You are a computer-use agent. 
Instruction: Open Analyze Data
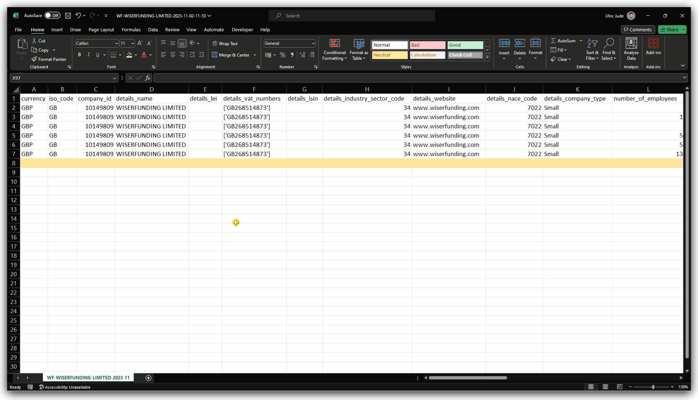631,49
